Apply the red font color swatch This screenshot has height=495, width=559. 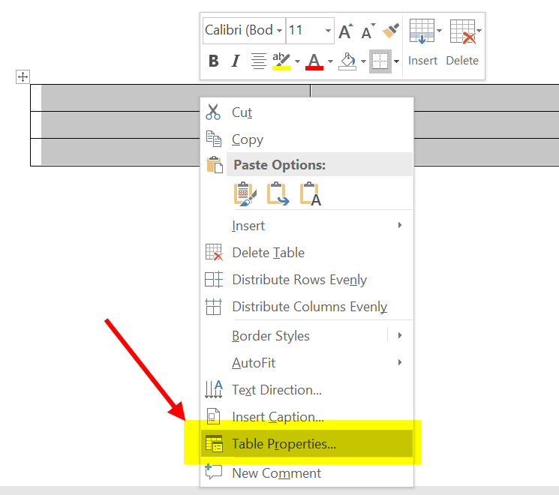click(x=314, y=61)
